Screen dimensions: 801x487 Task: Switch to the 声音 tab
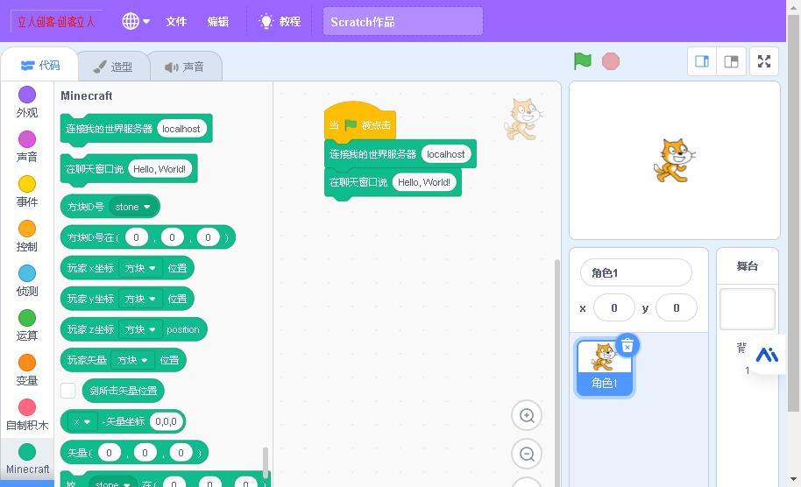tap(185, 67)
